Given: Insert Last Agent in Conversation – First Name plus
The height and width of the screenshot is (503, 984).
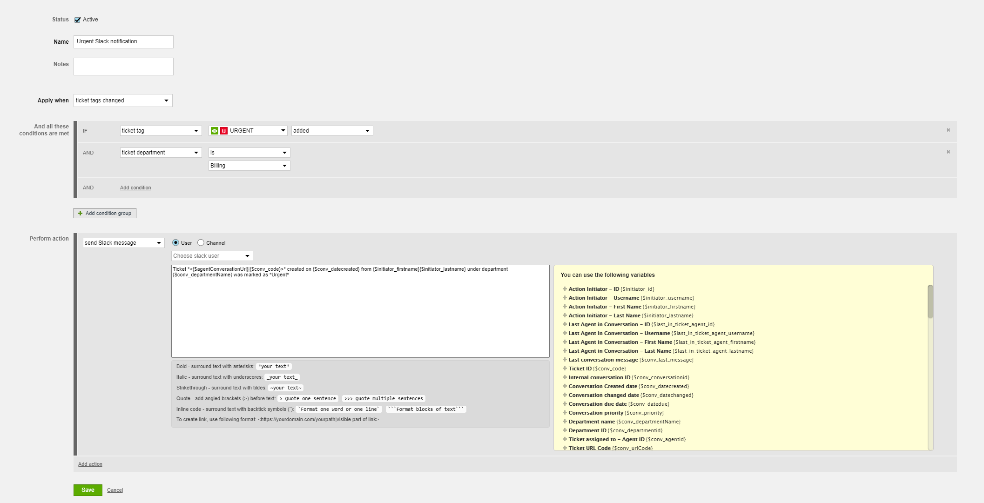Looking at the screenshot, I should pos(565,342).
